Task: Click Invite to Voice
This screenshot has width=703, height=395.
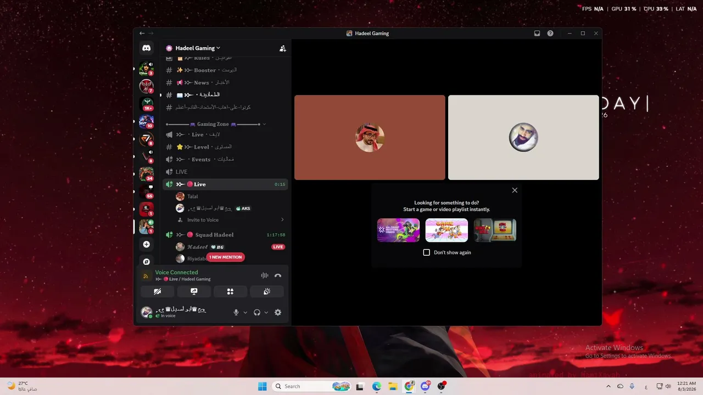Action: pyautogui.click(x=203, y=220)
